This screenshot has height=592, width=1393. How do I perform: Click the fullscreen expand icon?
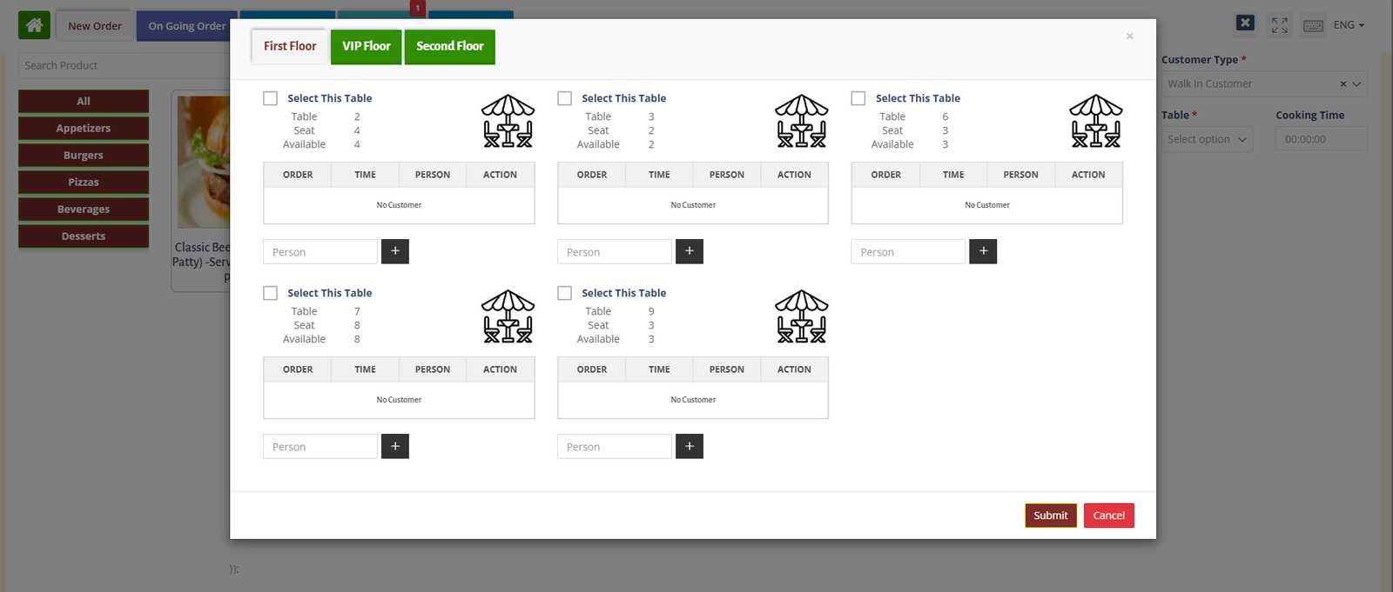click(x=1279, y=25)
